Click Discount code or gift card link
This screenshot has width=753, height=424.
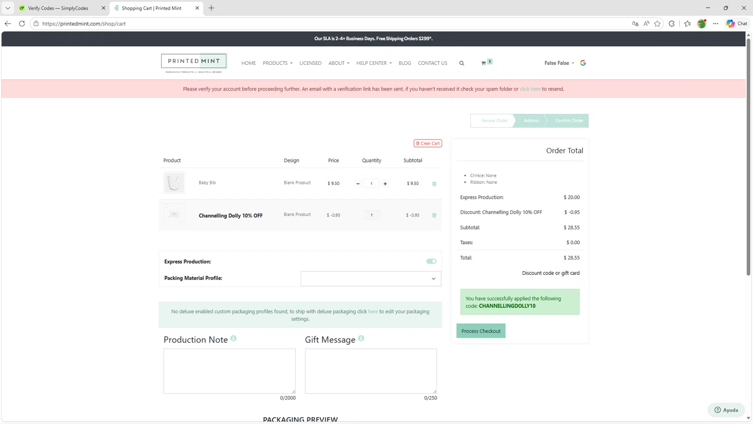pos(551,273)
